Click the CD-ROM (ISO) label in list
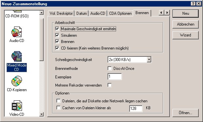 [x=17, y=16]
